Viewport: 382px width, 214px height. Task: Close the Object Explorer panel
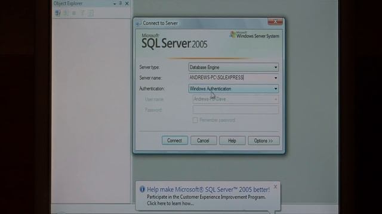(127, 4)
